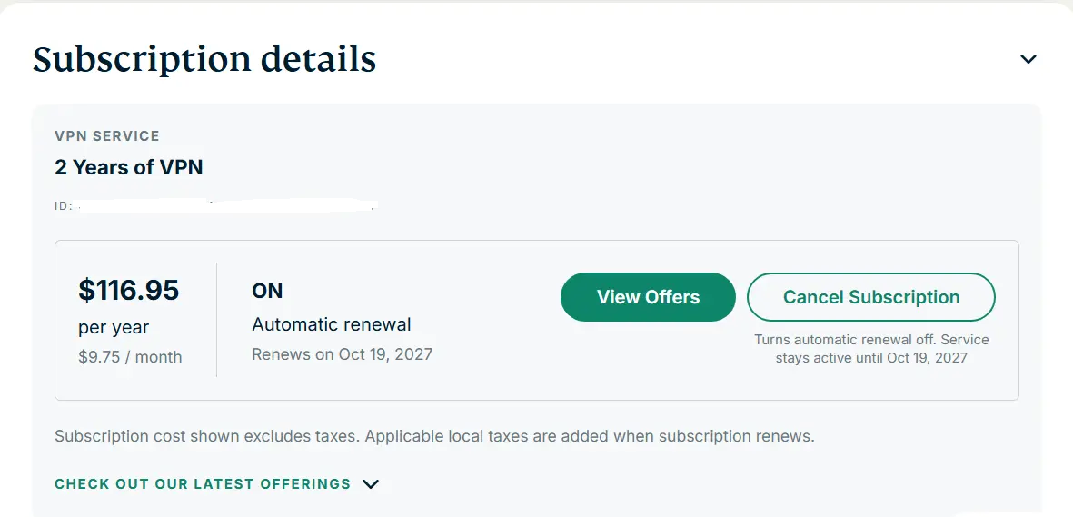The image size is (1073, 517).
Task: Select the $116.95 price text
Action: [129, 291]
